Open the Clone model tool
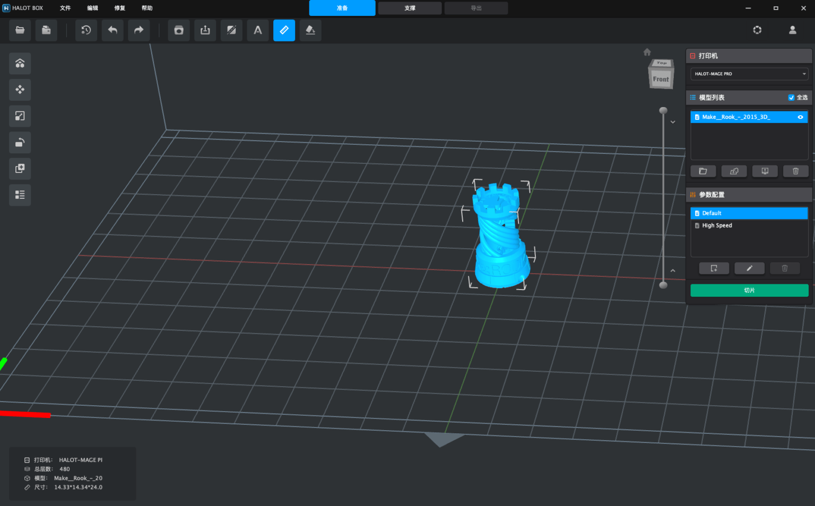The width and height of the screenshot is (815, 506). pyautogui.click(x=20, y=169)
